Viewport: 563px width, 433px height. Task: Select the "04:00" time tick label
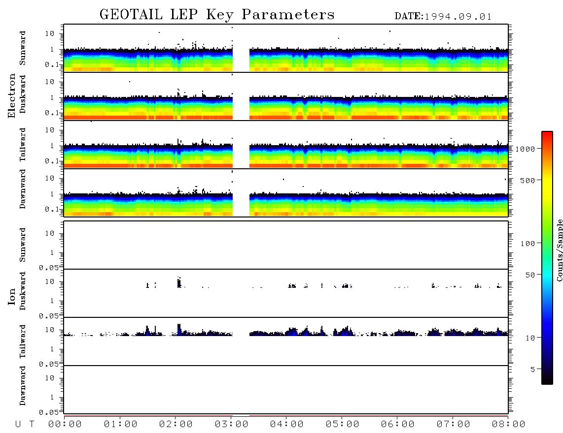point(287,424)
